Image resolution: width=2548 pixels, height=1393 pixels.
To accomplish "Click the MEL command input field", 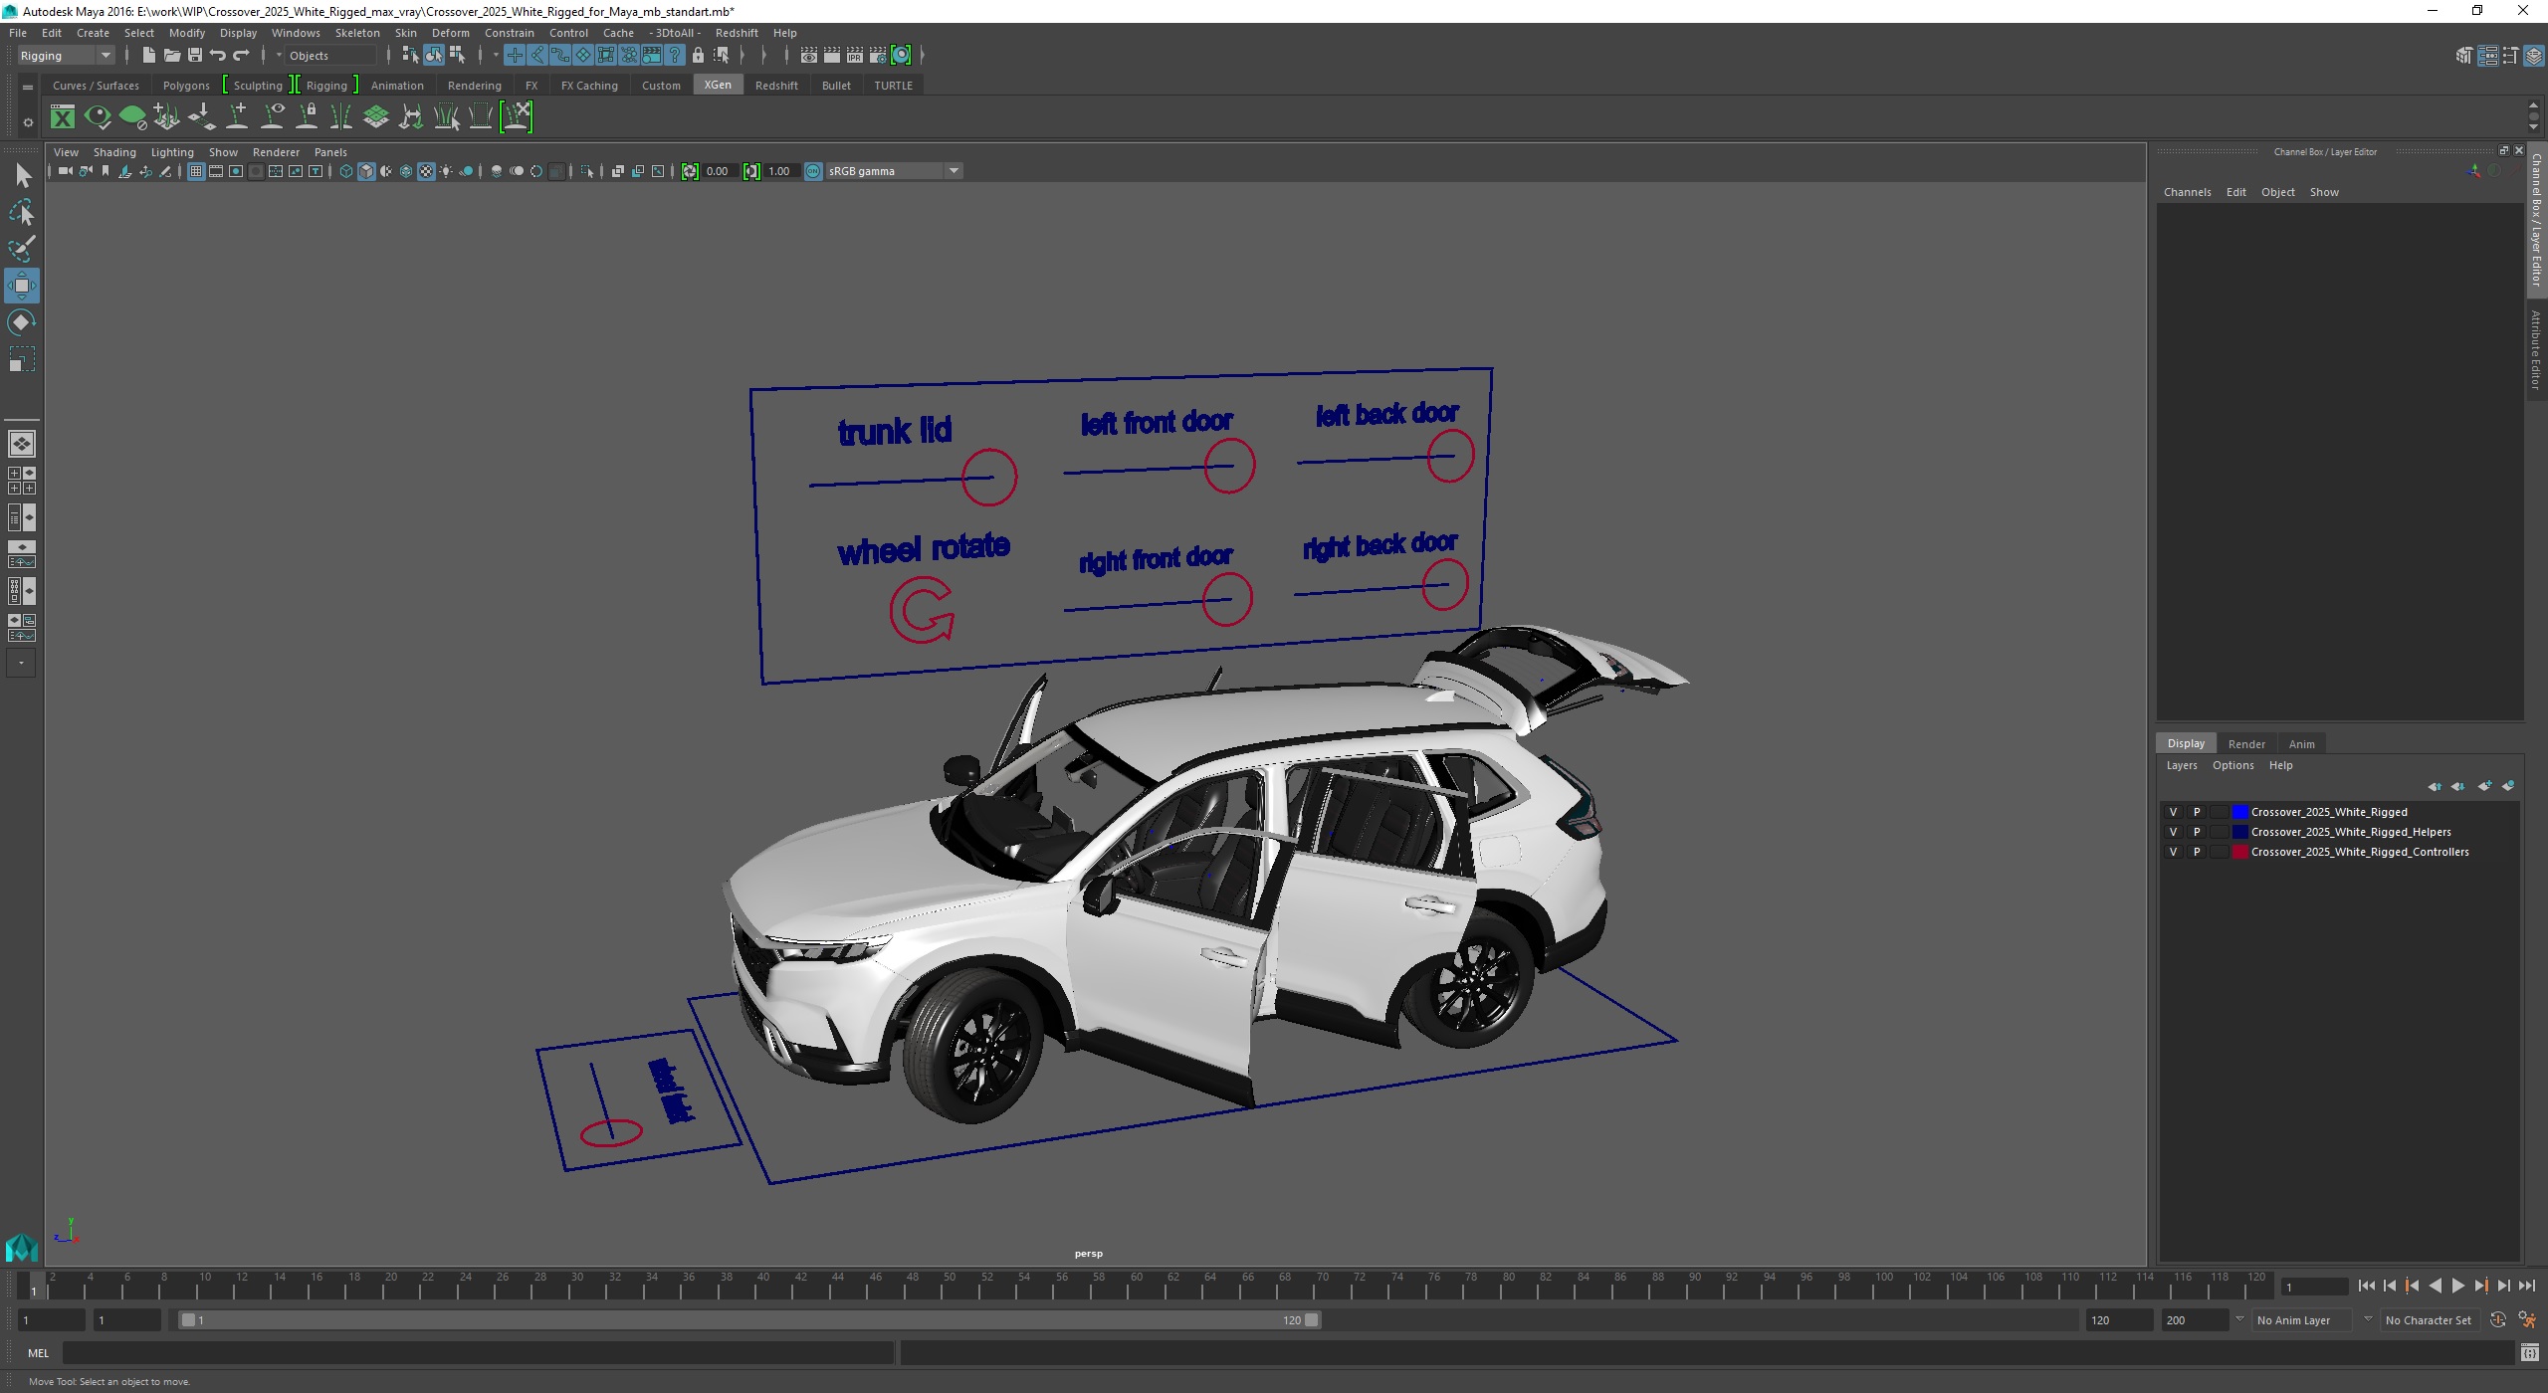I will pyautogui.click(x=478, y=1353).
